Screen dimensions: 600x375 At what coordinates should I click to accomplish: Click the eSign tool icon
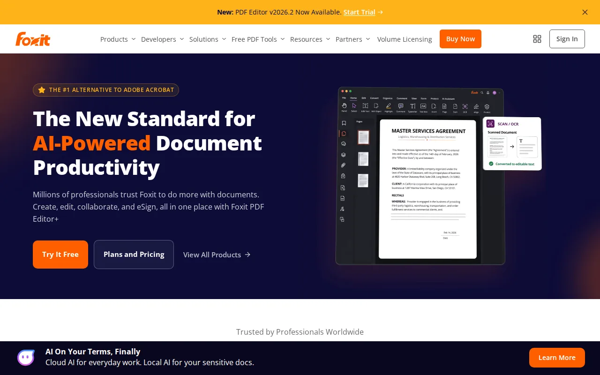pos(476,107)
